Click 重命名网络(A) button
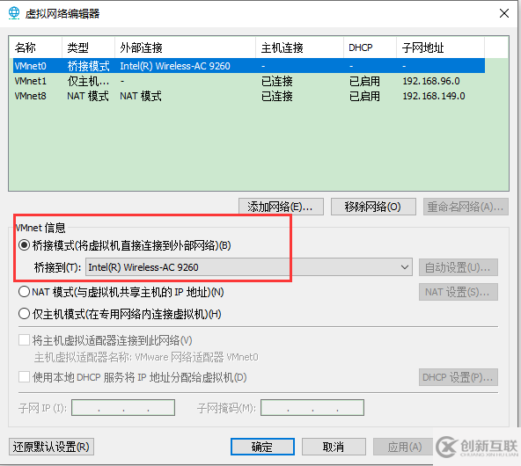 pyautogui.click(x=466, y=207)
